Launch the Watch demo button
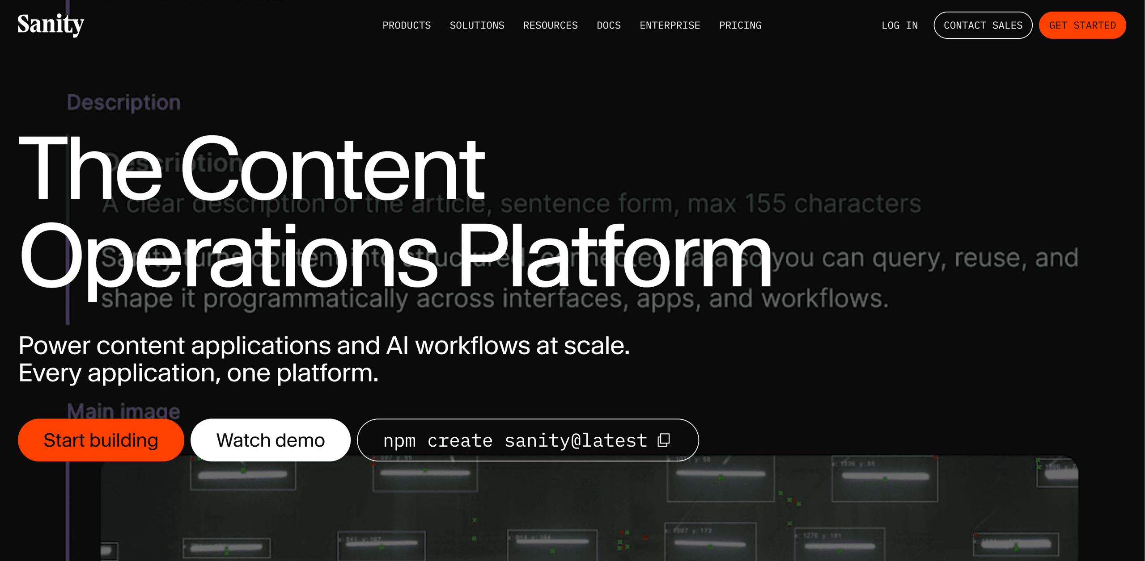This screenshot has height=561, width=1145. (x=271, y=440)
